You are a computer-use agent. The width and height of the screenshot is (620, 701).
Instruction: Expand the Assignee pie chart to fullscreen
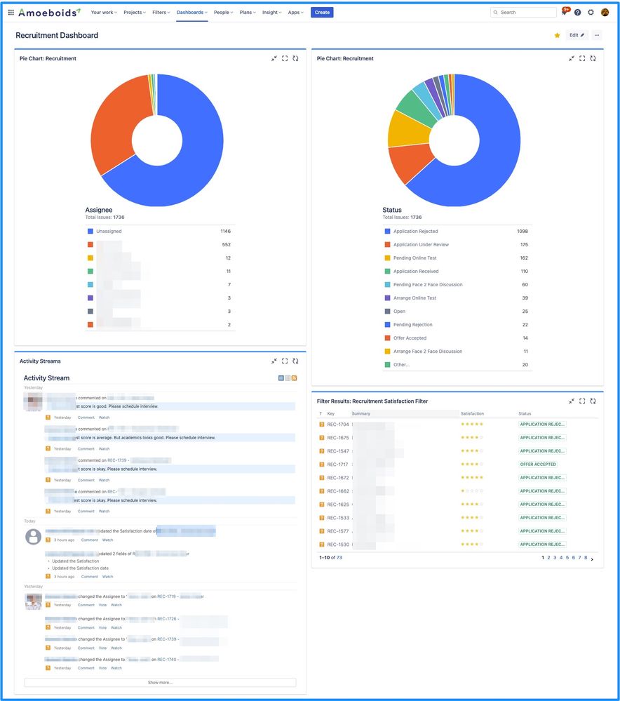tap(285, 58)
